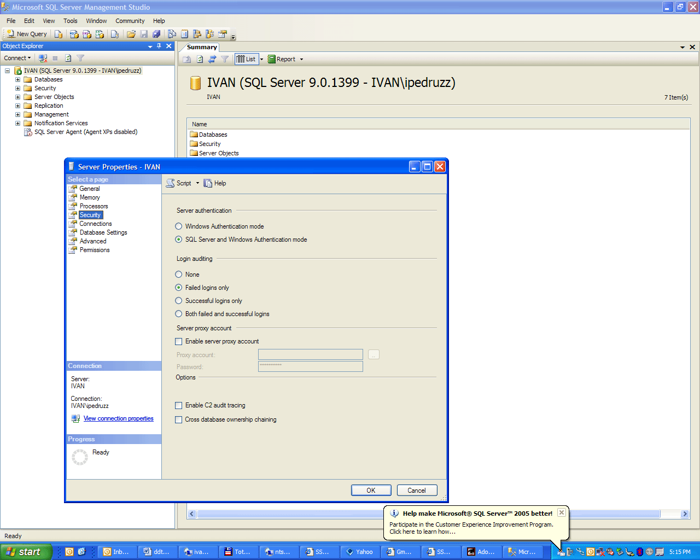The image size is (700, 560).
Task: Click the List view button in Summary
Action: pyautogui.click(x=246, y=59)
